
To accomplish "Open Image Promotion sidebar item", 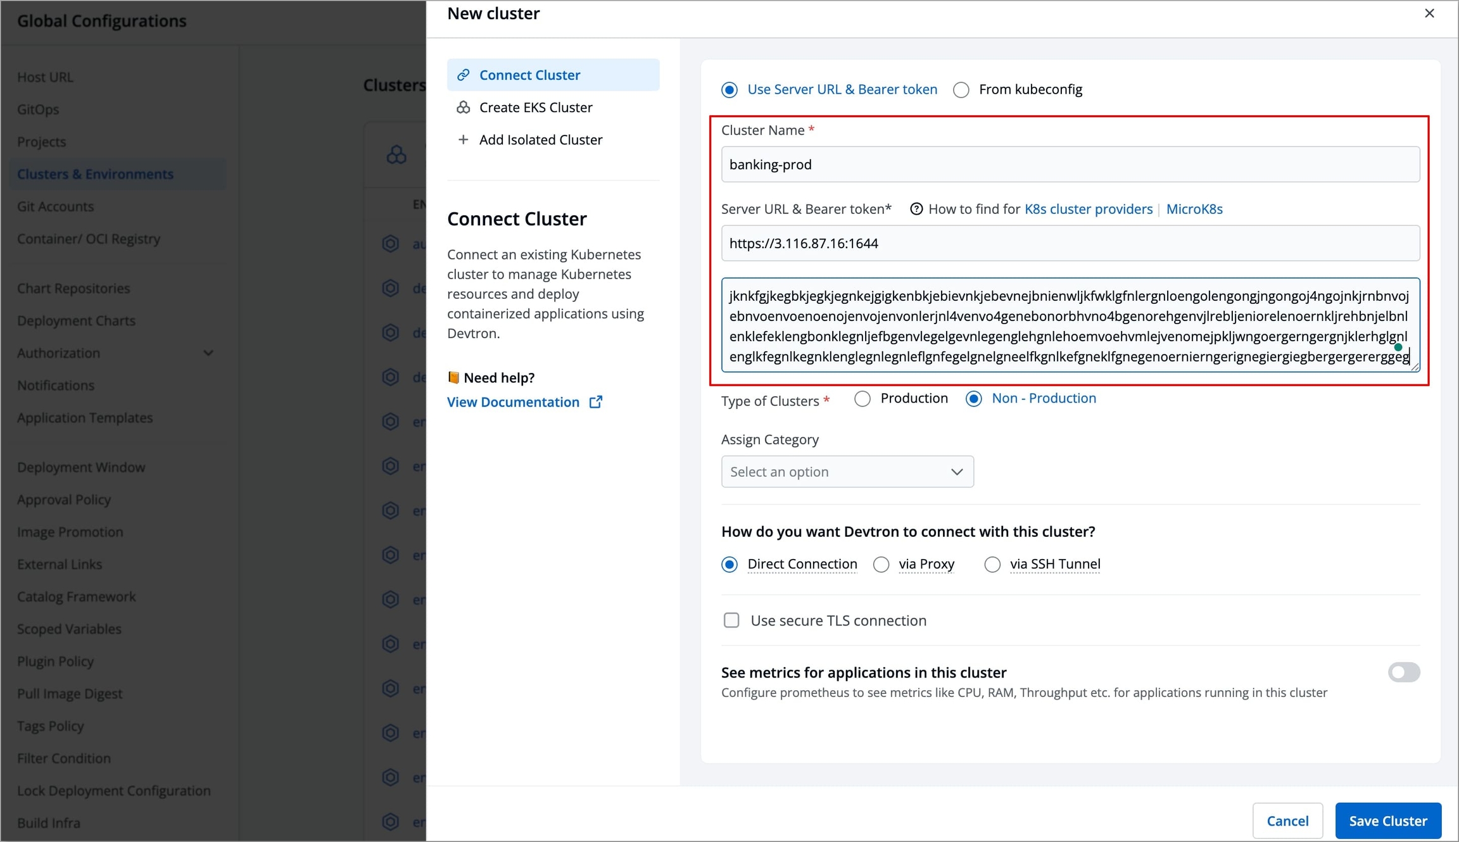I will (70, 531).
